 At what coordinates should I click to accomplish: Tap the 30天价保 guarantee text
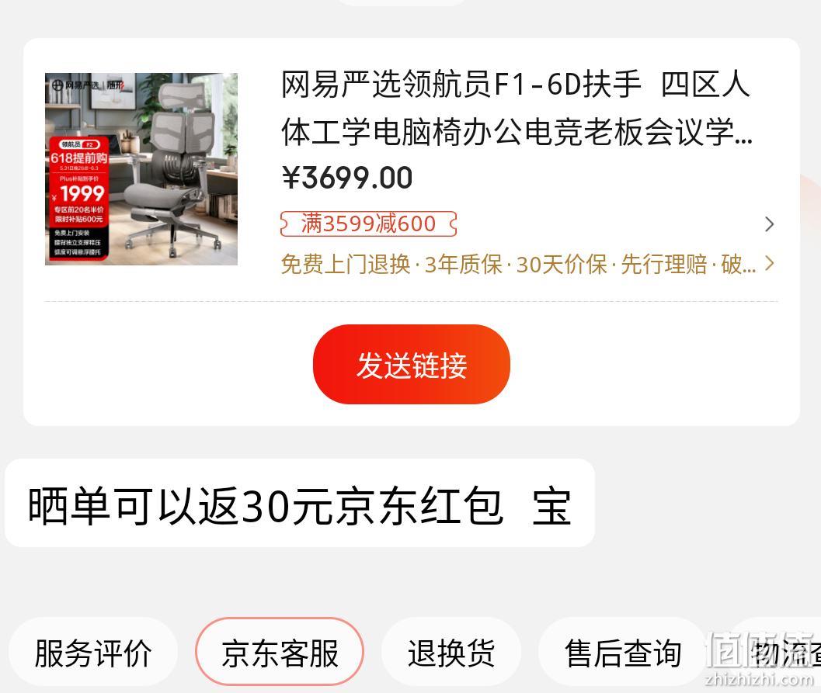pos(561,264)
